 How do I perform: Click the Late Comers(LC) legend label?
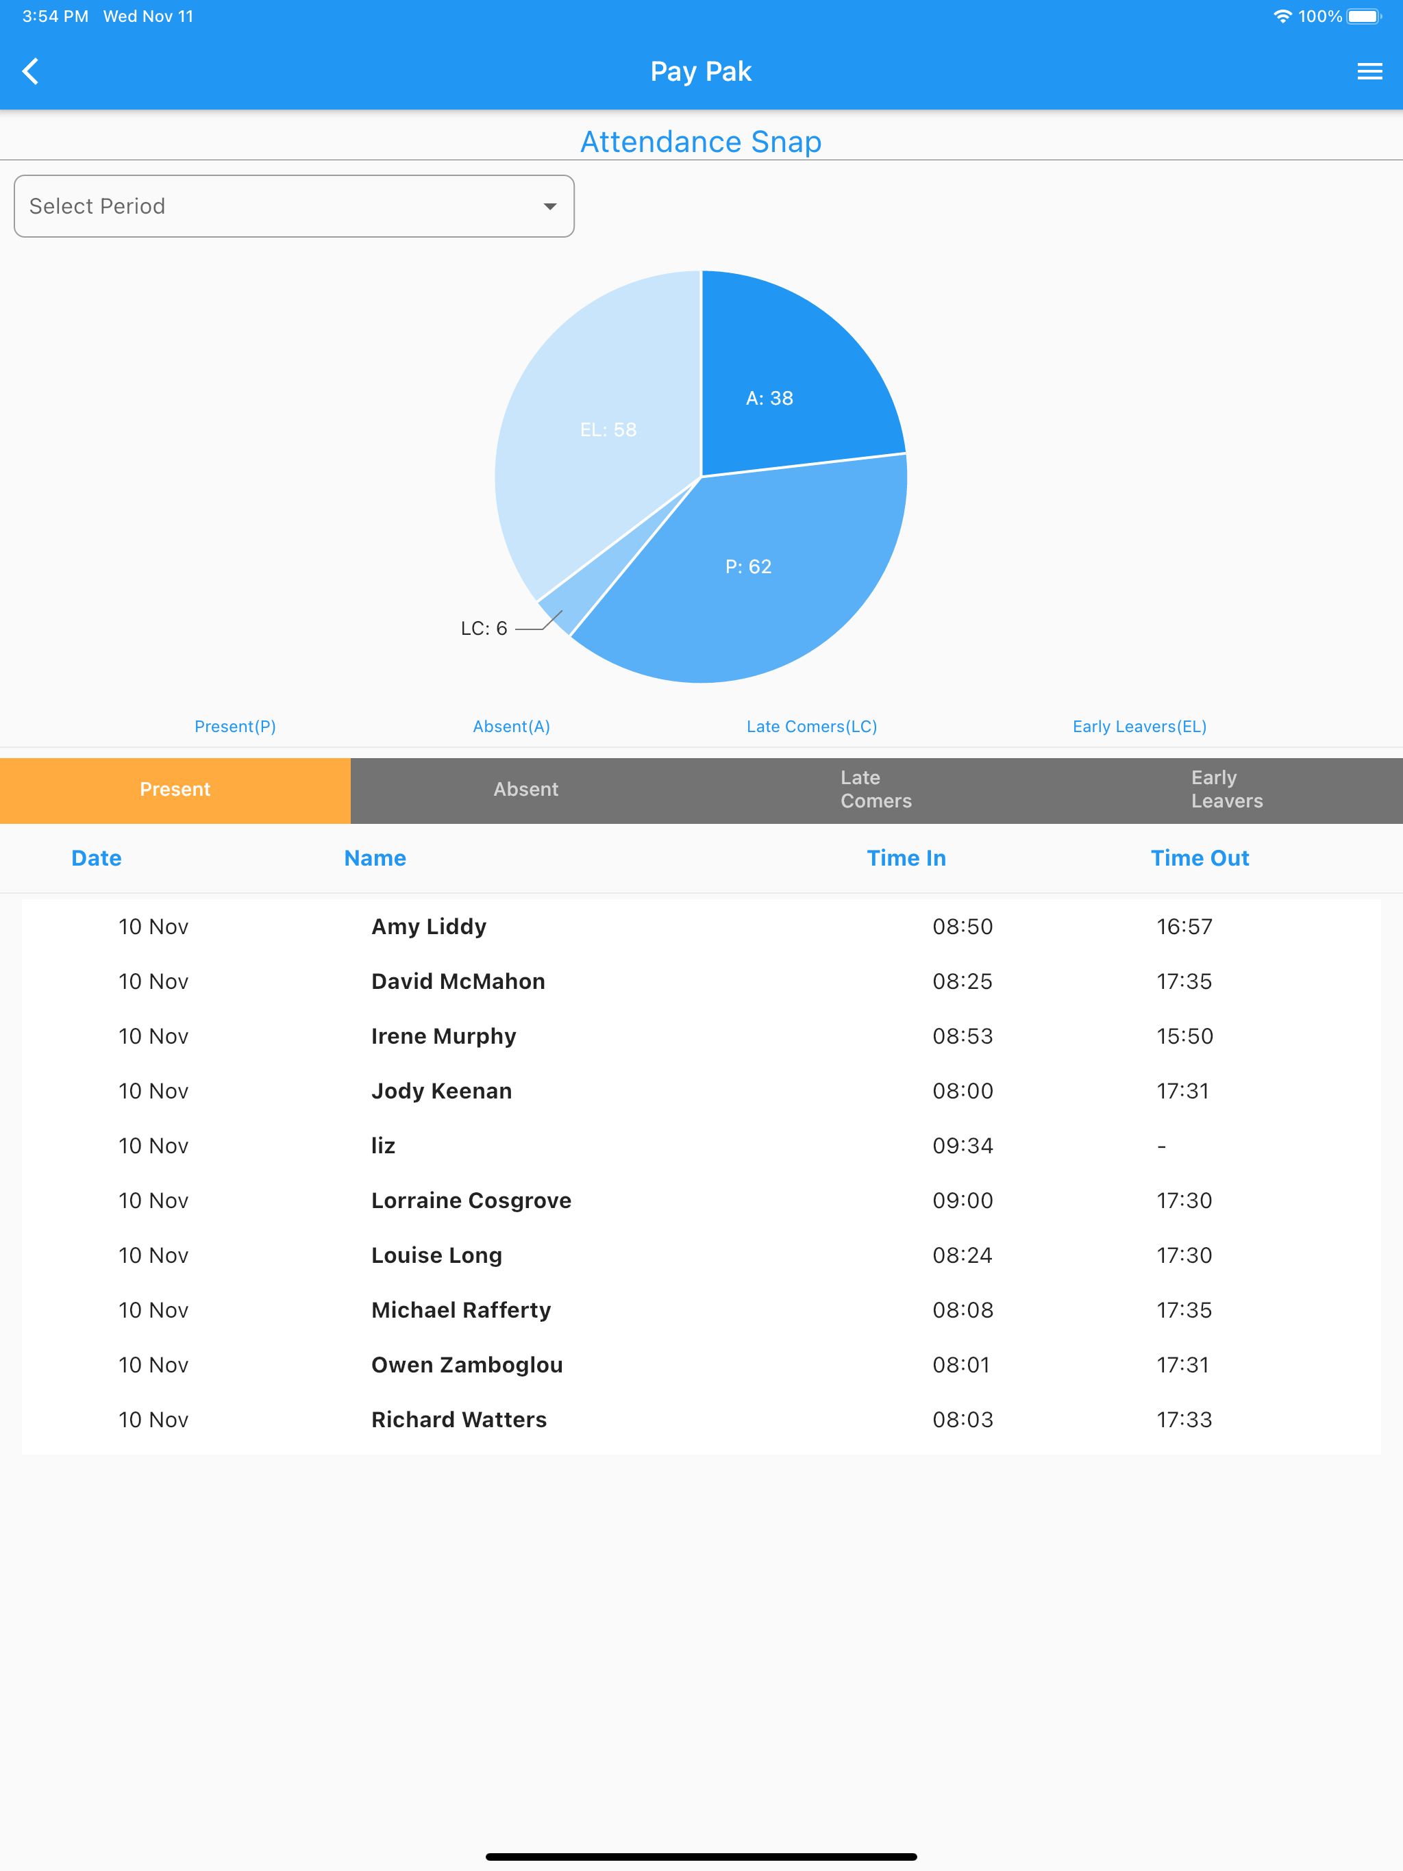tap(812, 727)
